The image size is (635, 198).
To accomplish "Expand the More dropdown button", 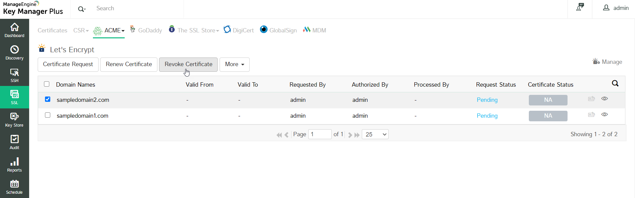I will (234, 64).
